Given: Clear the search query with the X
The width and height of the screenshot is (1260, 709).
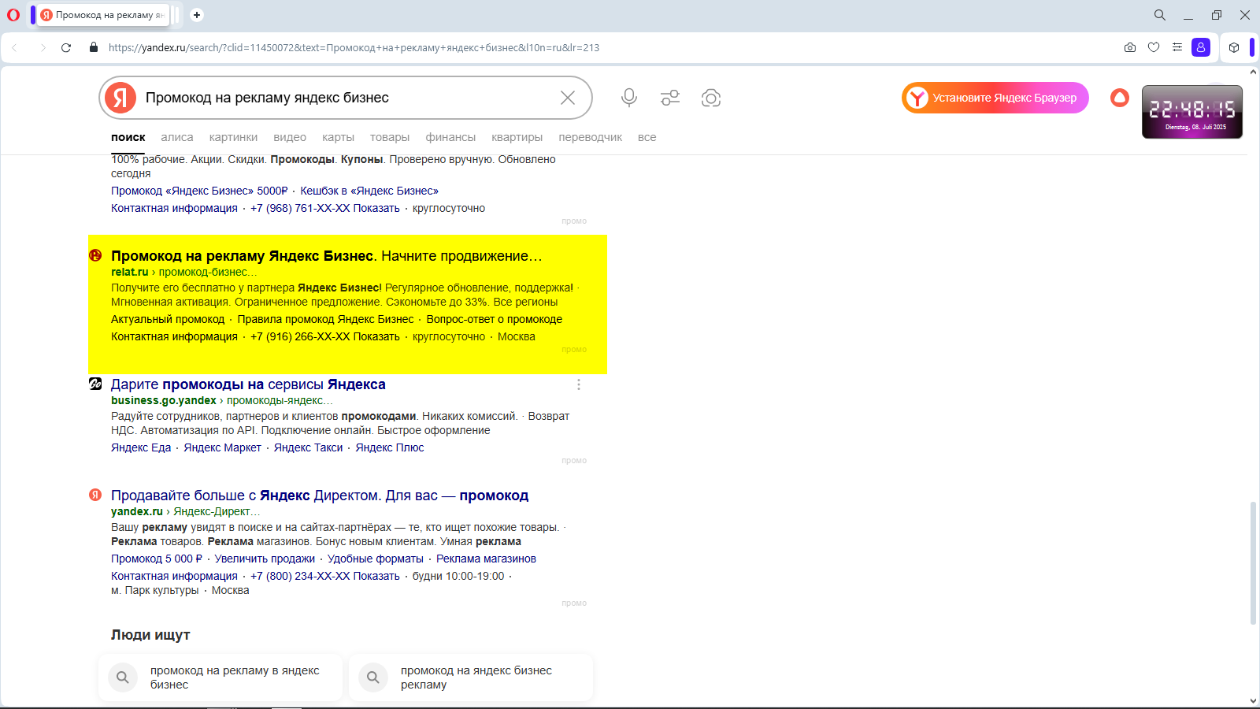Looking at the screenshot, I should click(x=568, y=98).
